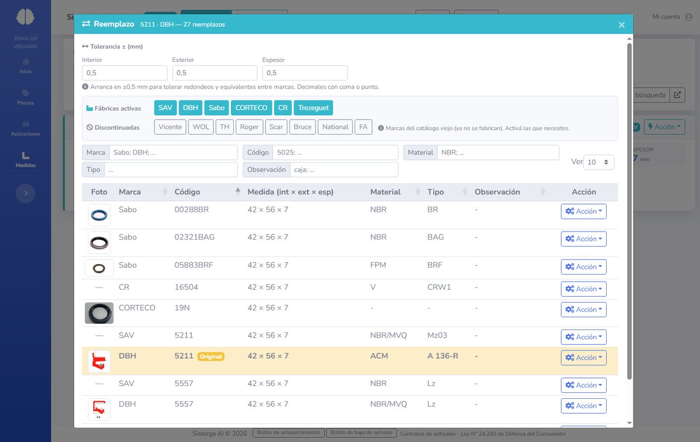
Task: Open Contratos de adhesión footer link
Action: click(x=484, y=434)
